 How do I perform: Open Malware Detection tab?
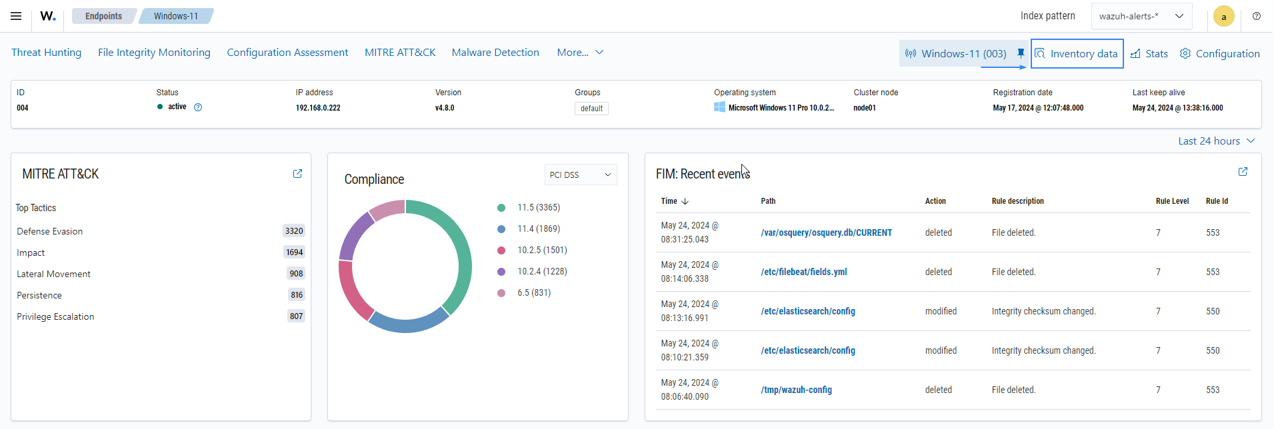(495, 52)
